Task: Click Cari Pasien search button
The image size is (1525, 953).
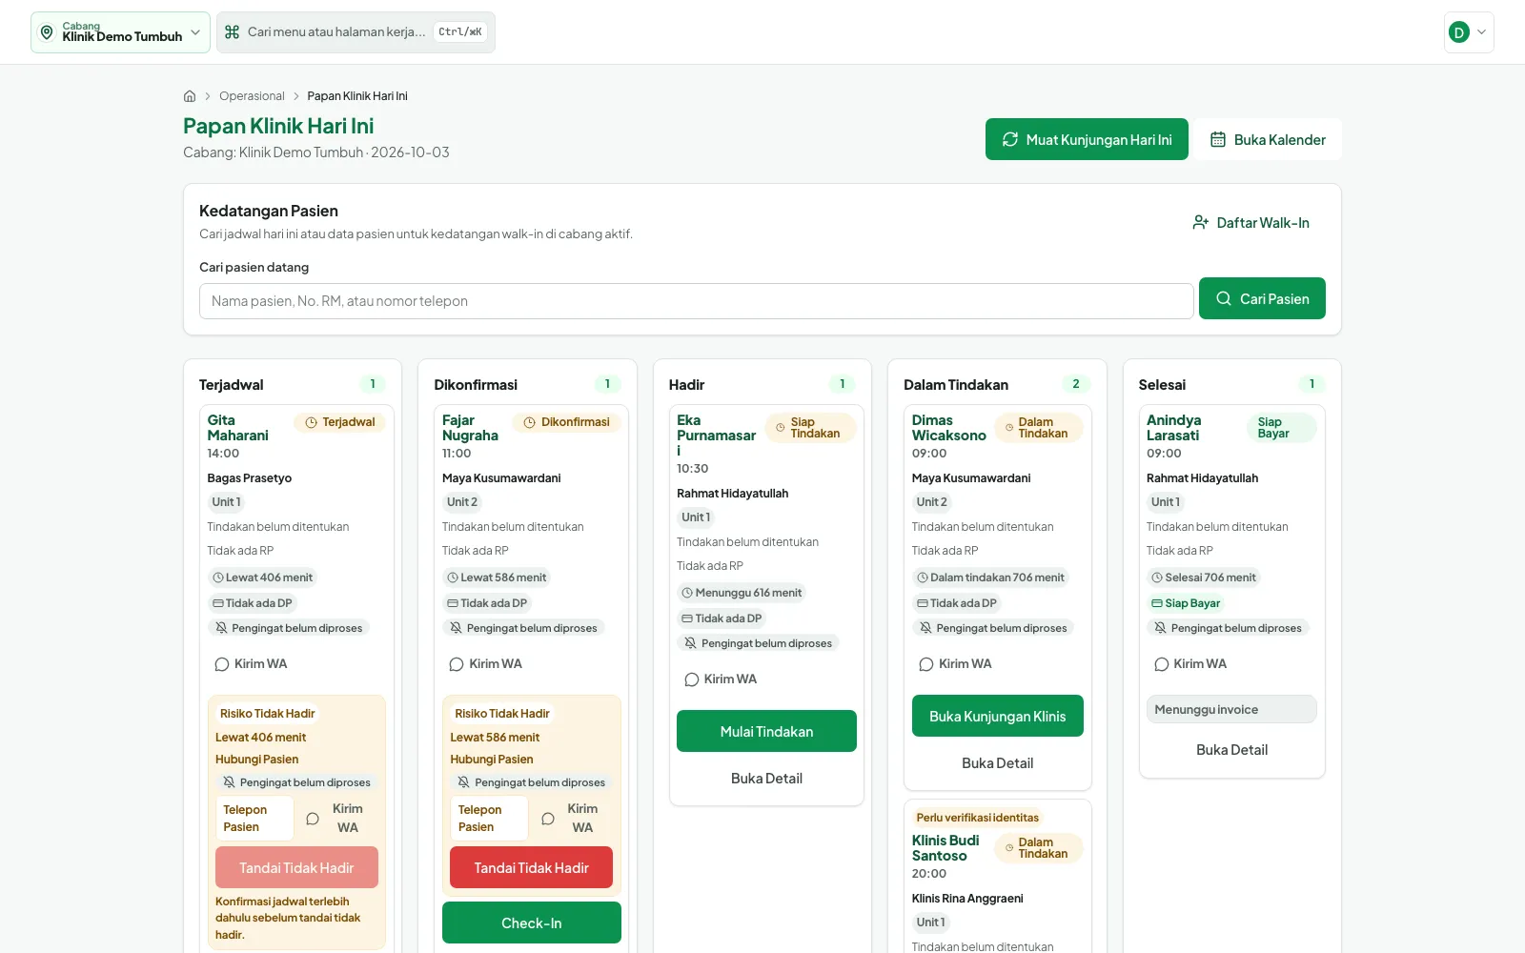Action: click(1262, 298)
